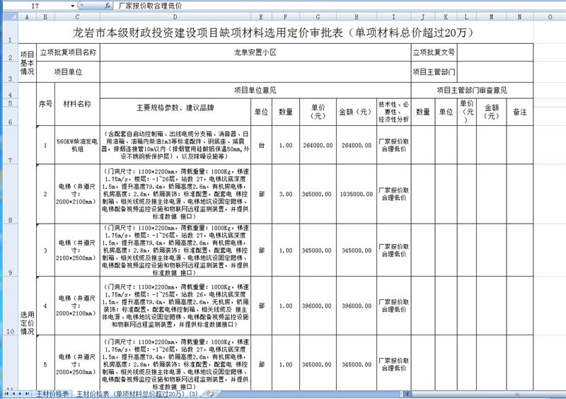Jump to first sheet with navigation arrow
The image size is (566, 399).
pyautogui.click(x=6, y=393)
